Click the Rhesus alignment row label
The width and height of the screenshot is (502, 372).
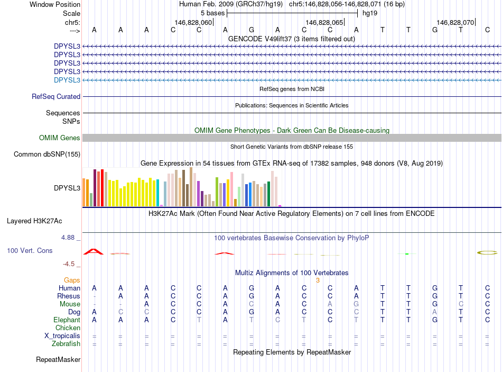(x=69, y=296)
